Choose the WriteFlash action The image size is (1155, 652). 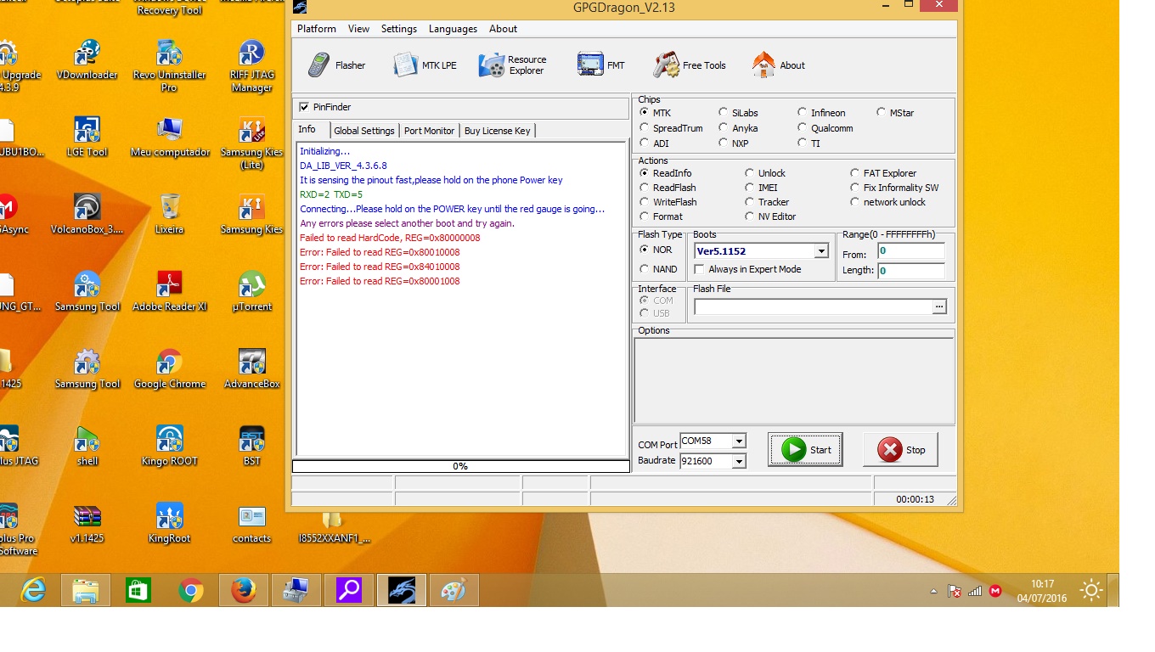[645, 202]
